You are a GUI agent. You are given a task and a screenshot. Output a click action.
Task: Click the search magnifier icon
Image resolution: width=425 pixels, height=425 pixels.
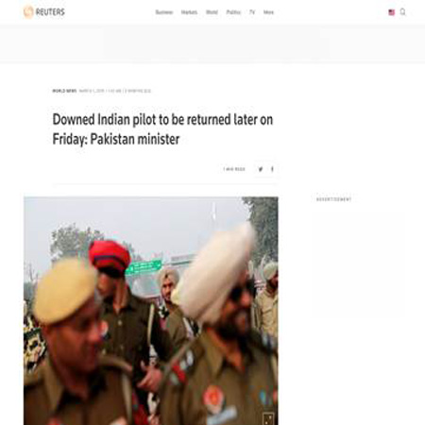coord(402,12)
